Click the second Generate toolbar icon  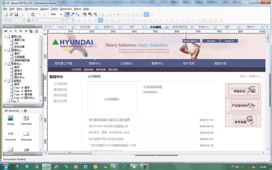click(90, 14)
